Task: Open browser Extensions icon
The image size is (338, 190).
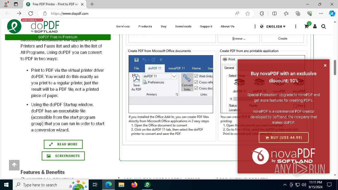Action: point(262,13)
